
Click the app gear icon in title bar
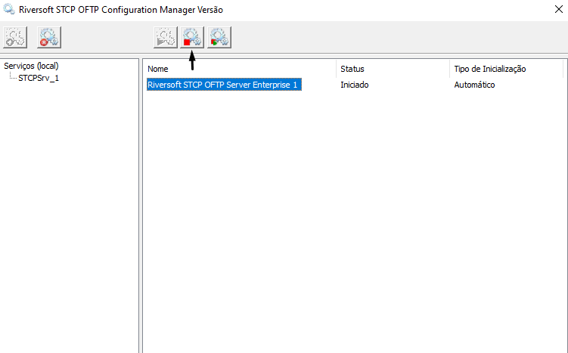[x=9, y=9]
